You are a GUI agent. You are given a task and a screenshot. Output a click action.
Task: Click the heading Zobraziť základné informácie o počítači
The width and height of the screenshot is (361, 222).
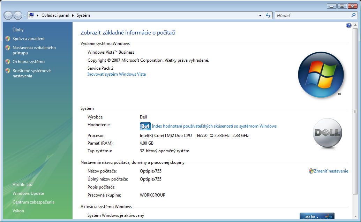[x=128, y=33]
